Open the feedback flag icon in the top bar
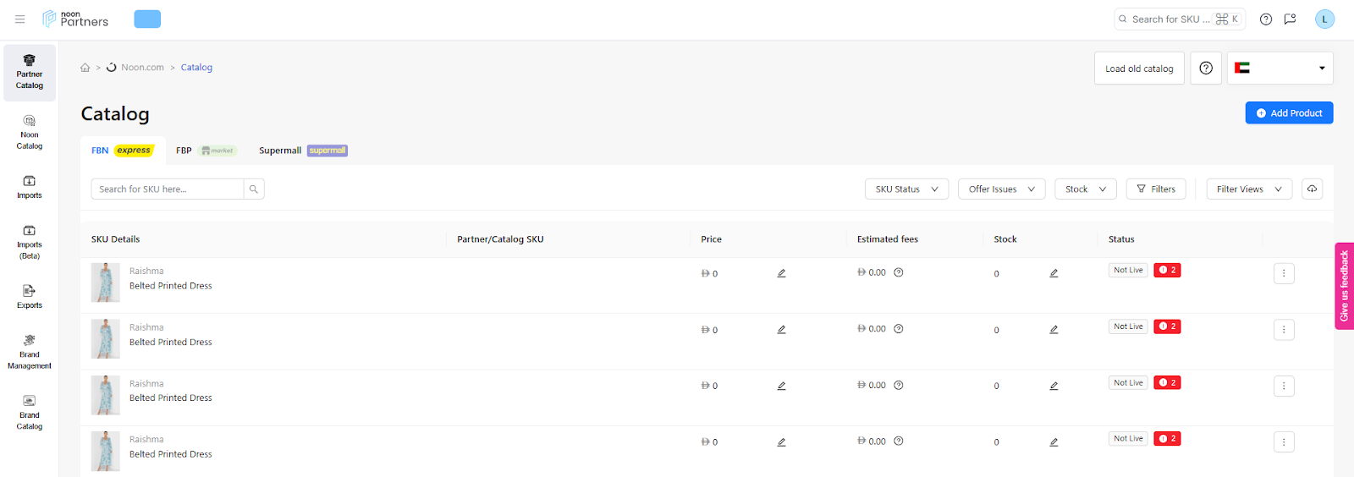This screenshot has height=477, width=1354. 1290,19
